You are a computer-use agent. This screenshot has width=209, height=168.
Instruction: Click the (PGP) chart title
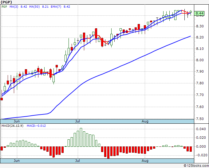(6, 2)
